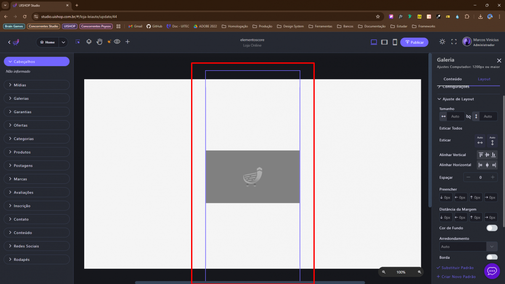The image size is (505, 284).
Task: Turn on the Borda toggle
Action: 492,257
